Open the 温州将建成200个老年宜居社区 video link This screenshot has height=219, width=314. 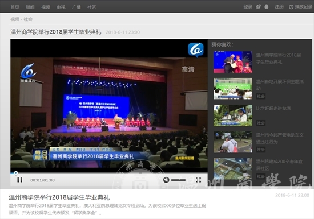point(279,165)
